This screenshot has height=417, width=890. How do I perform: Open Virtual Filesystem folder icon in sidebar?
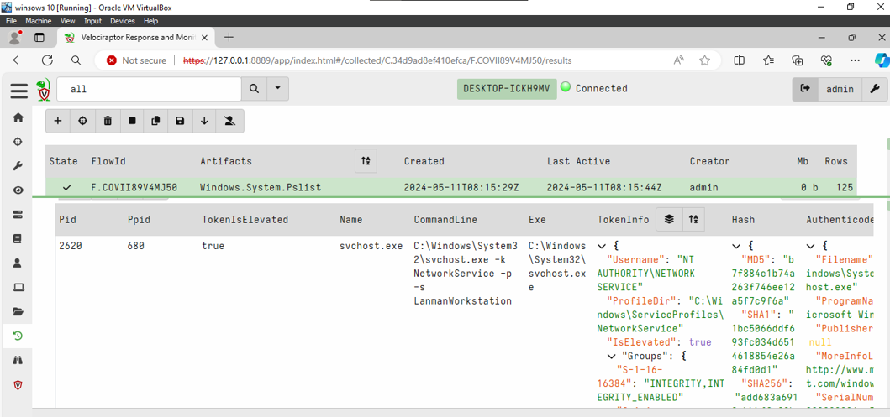(18, 311)
